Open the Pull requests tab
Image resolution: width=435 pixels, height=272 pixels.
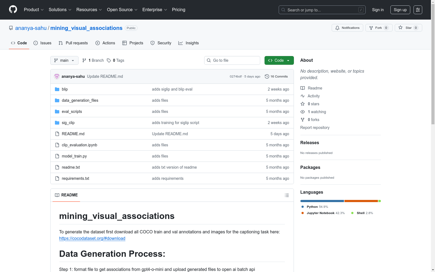click(73, 43)
